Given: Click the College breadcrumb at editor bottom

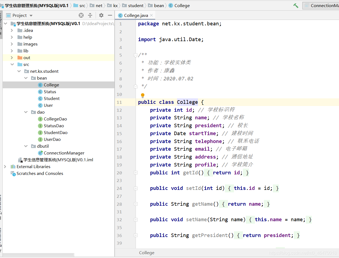Looking at the screenshot, I should click(147, 253).
